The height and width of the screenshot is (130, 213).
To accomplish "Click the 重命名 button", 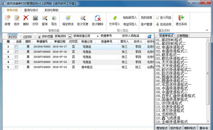I will (204, 128).
